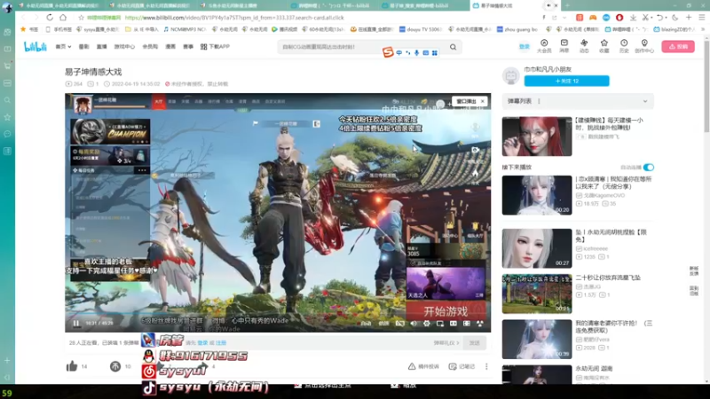Give a coin with the coin icon
Screen dimensions: 710x399
[x=115, y=366]
